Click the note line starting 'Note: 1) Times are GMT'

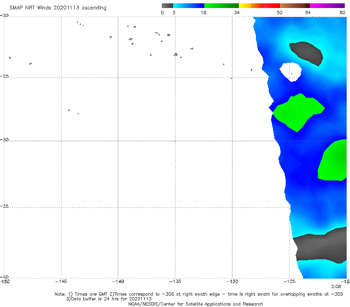[x=199, y=294]
